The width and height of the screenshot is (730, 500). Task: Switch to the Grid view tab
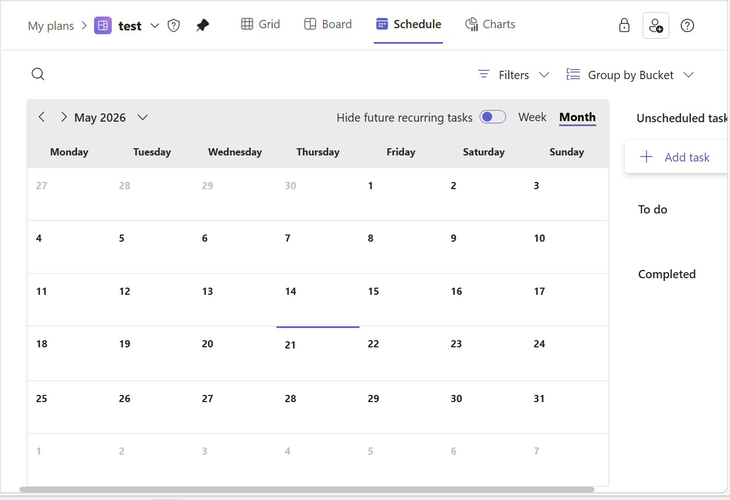click(261, 24)
